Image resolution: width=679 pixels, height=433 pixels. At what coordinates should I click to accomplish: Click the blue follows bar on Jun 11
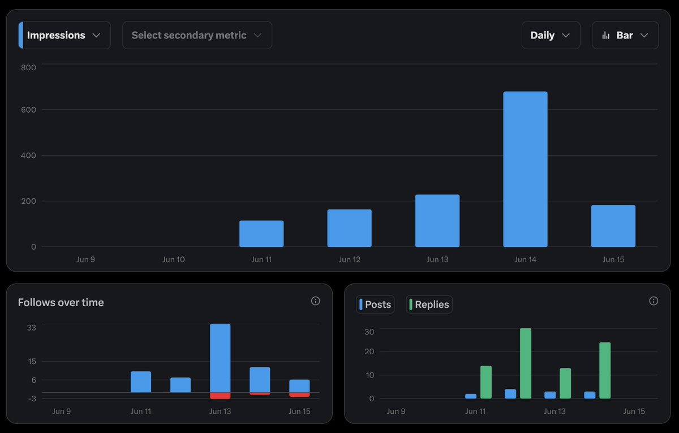tap(141, 382)
